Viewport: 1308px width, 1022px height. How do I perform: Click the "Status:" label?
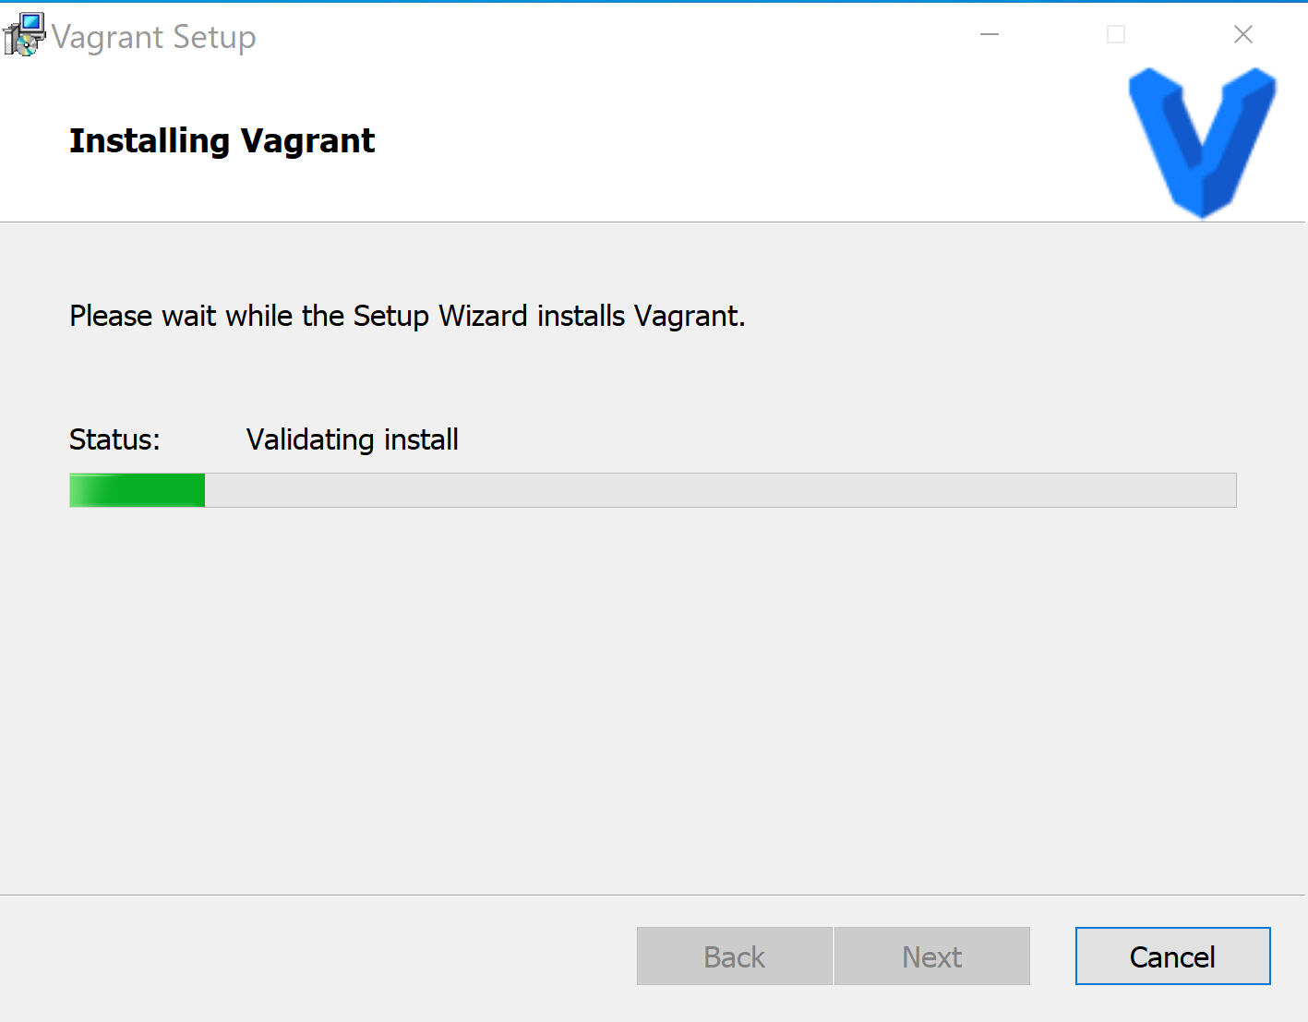[114, 439]
